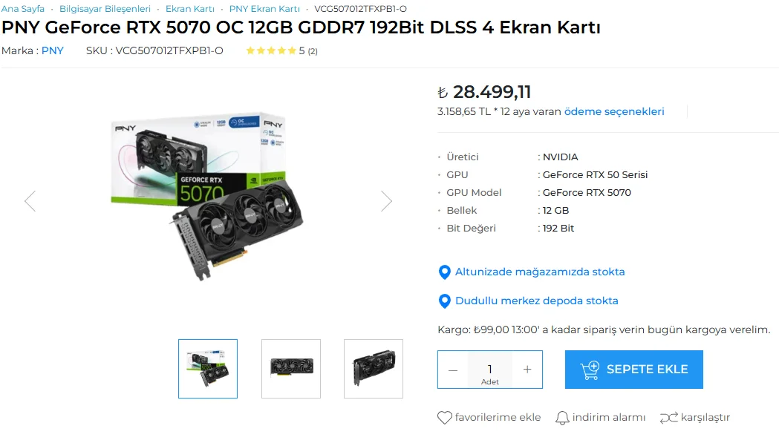Select the angled-view card thumbnail
The image size is (779, 446).
(x=374, y=369)
